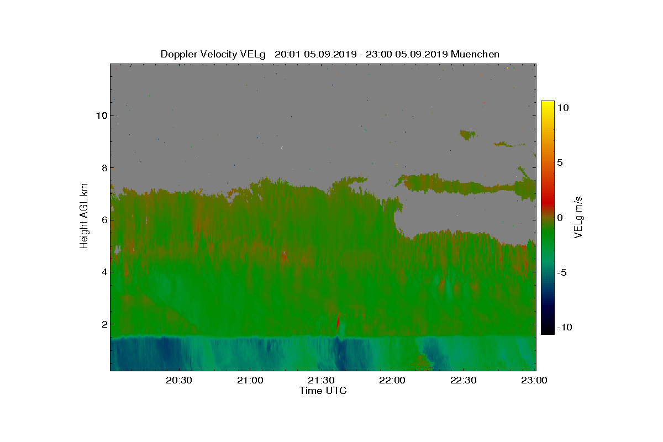Click the '23:00' time tick label
This screenshot has width=663, height=442.
[535, 381]
